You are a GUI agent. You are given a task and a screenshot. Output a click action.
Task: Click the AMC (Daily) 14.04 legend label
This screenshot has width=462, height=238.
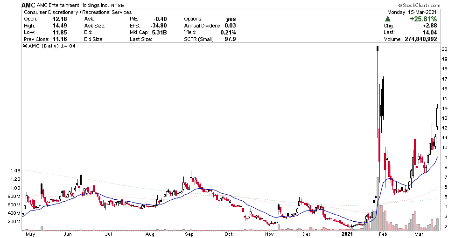click(x=46, y=47)
